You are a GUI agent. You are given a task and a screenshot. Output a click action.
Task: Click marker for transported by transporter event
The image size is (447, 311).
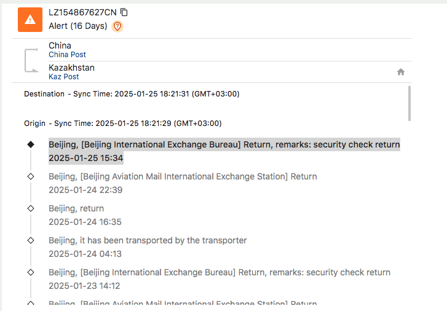31,240
